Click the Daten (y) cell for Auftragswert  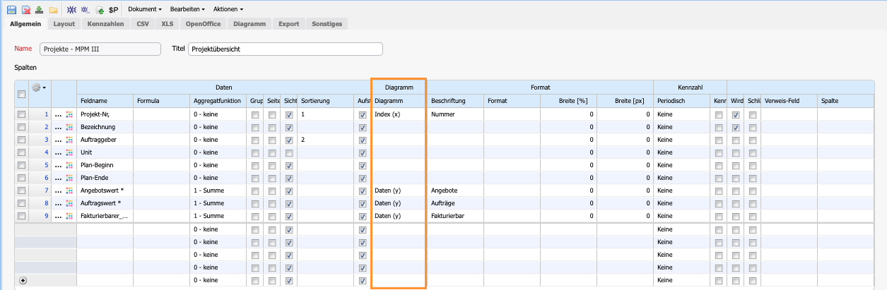coord(398,203)
